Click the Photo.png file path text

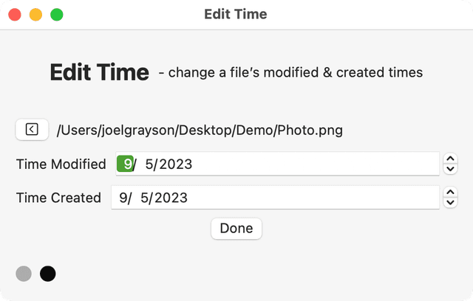pos(200,131)
